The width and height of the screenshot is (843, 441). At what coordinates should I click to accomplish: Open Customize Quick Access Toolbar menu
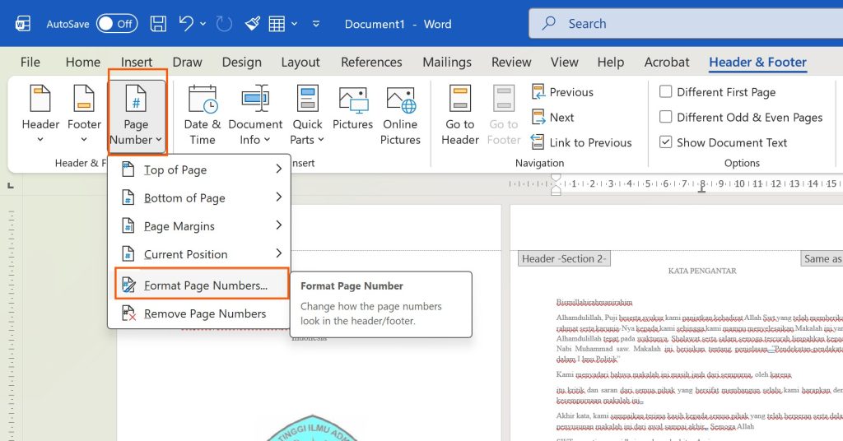click(x=316, y=24)
